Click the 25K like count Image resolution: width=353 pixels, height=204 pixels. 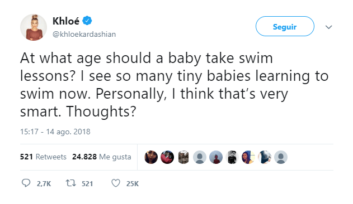pos(133,184)
